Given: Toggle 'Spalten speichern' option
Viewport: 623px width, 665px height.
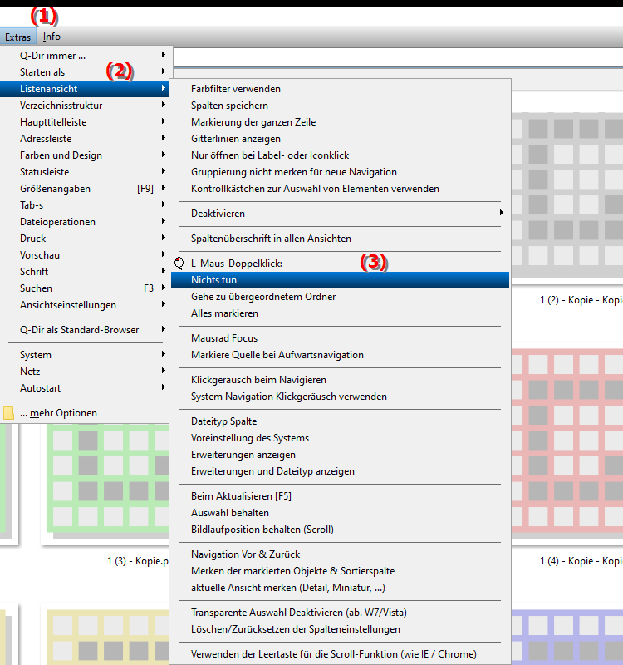Looking at the screenshot, I should pos(340,106).
